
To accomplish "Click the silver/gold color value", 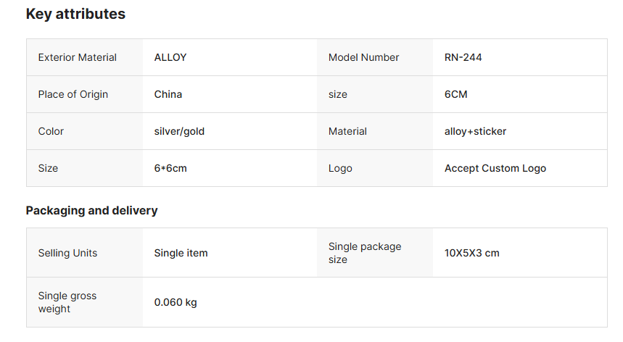I will pos(180,131).
